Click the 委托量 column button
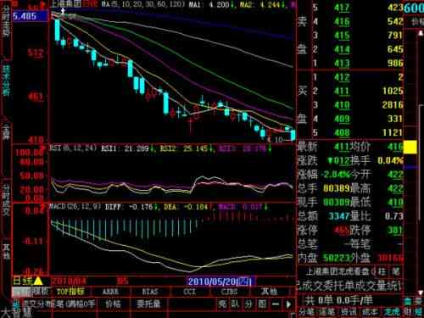 coord(148,304)
